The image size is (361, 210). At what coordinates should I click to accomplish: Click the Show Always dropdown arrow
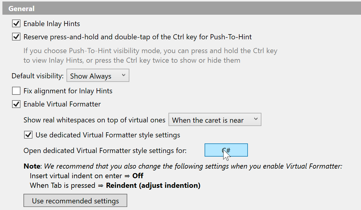(123, 76)
